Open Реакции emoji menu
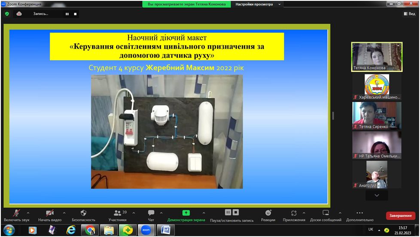The height and width of the screenshot is (237, 420). click(x=268, y=216)
